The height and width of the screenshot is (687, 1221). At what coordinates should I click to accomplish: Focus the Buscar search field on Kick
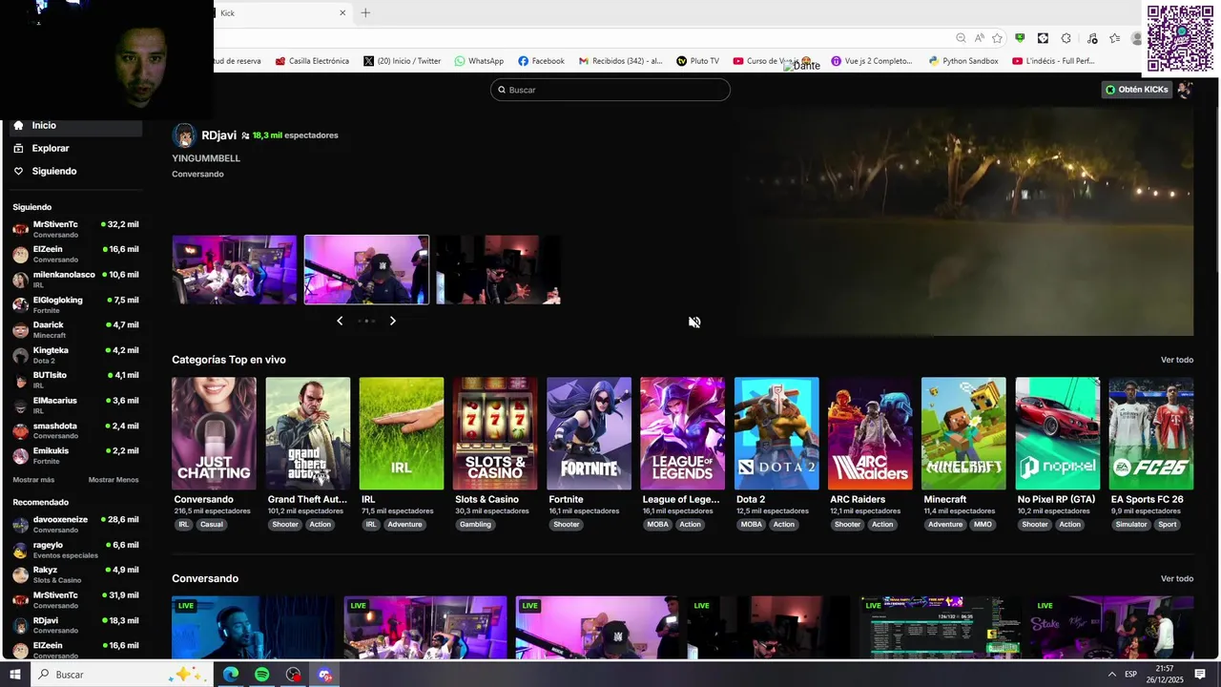(x=610, y=90)
